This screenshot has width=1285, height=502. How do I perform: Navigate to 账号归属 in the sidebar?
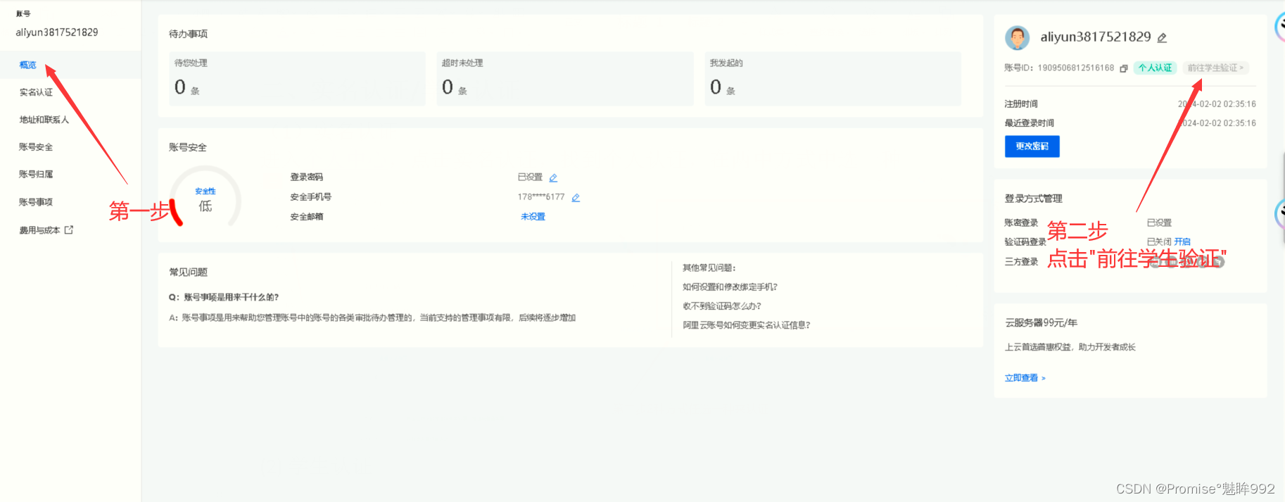pos(36,175)
